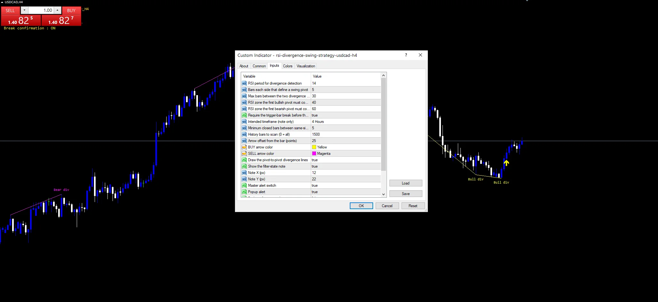The image size is (658, 302).
Task: Click the RSI period row type icon
Action: (x=244, y=83)
